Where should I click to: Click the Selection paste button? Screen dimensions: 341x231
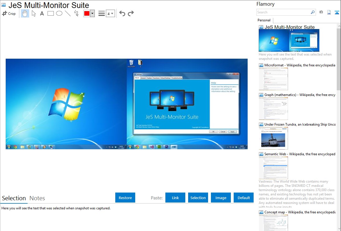click(x=198, y=198)
